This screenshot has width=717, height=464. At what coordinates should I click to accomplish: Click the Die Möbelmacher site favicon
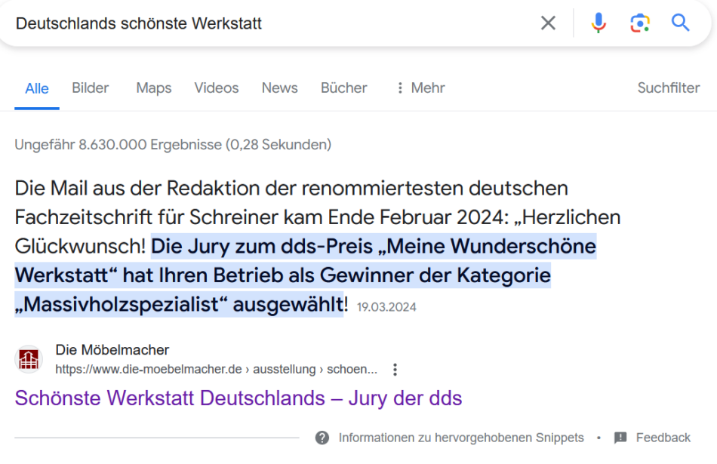click(29, 359)
